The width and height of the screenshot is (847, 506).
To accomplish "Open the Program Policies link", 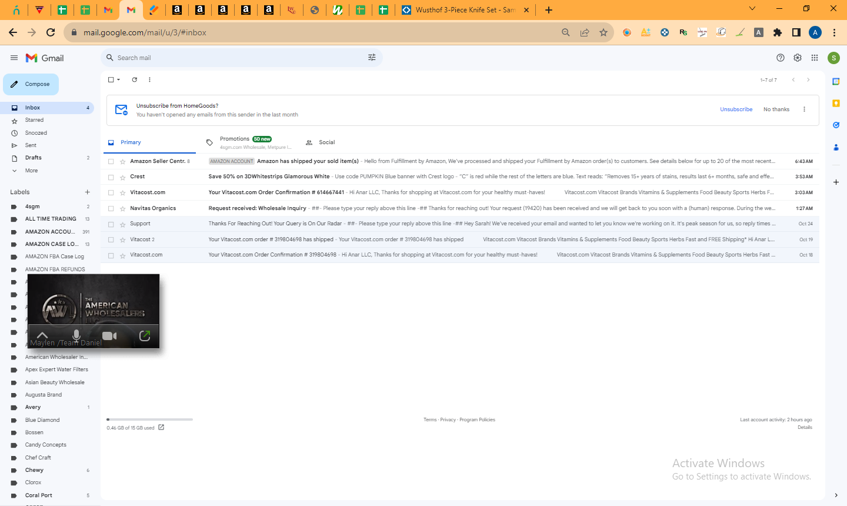I will (x=477, y=420).
